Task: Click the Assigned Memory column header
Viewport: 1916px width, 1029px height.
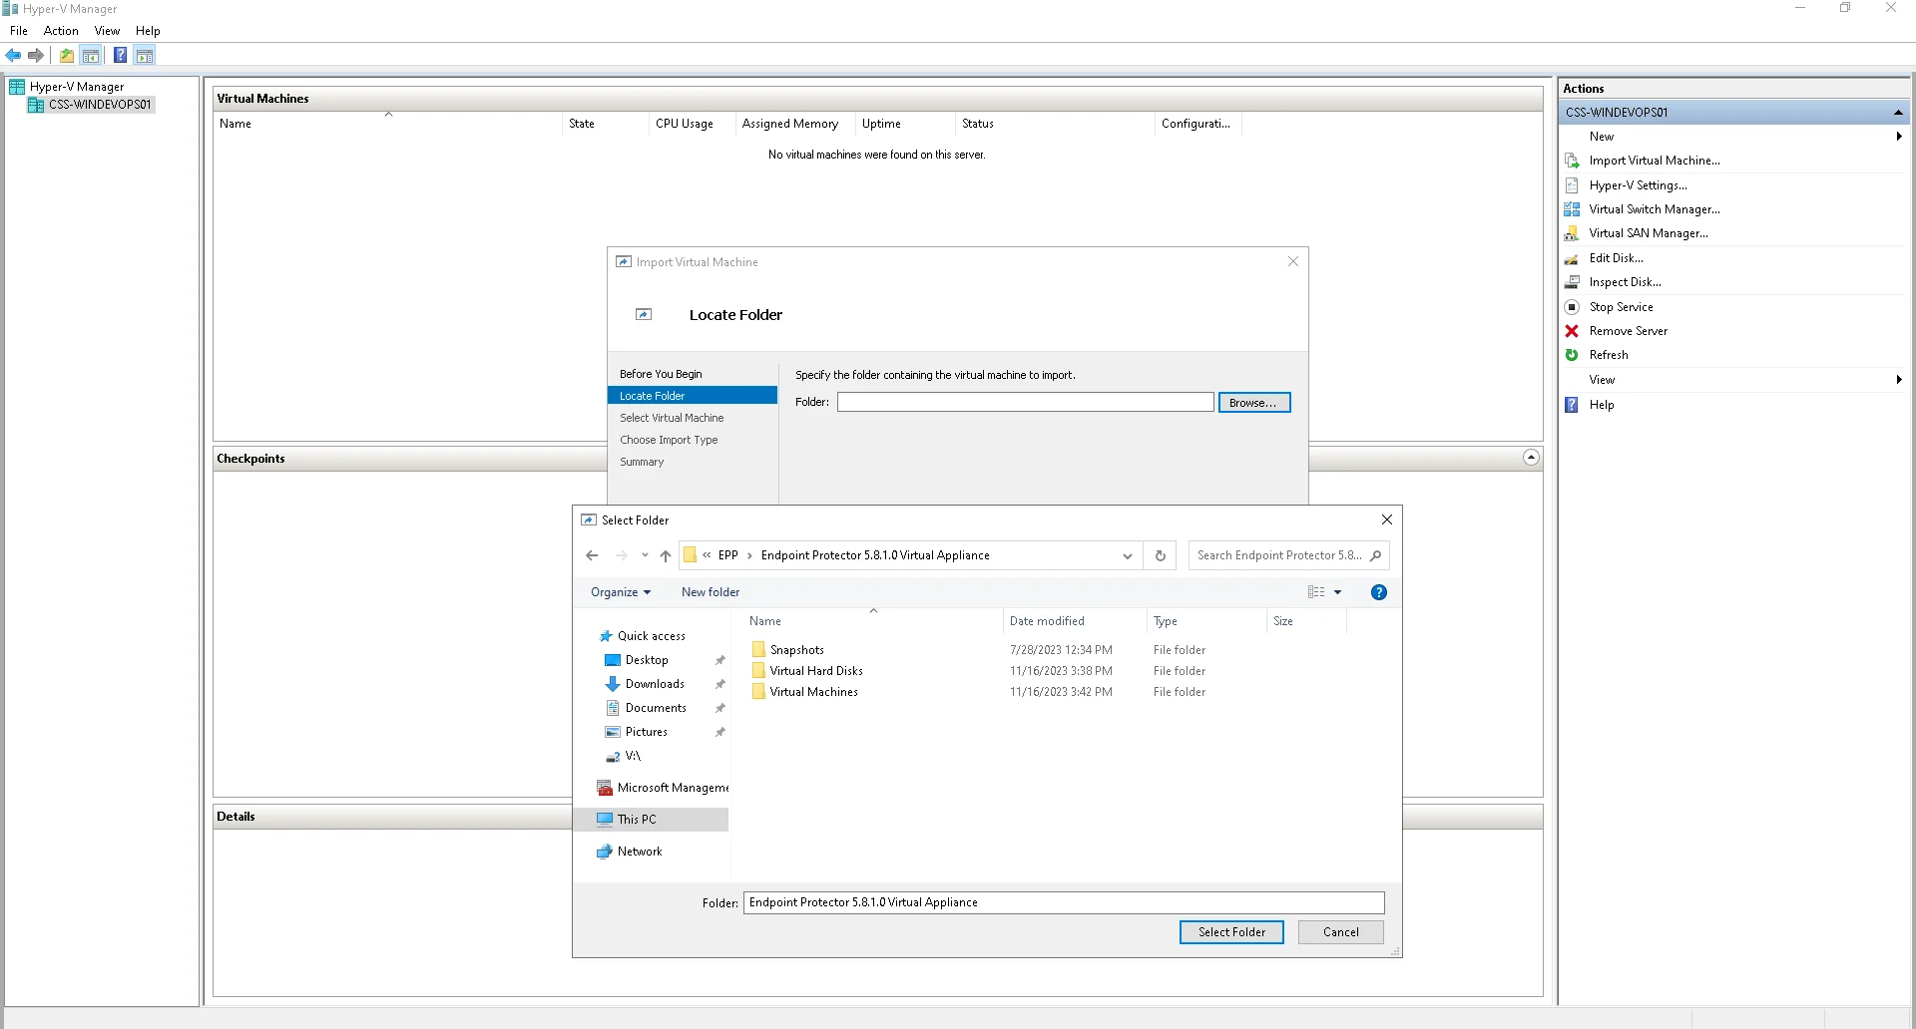Action: tap(796, 124)
